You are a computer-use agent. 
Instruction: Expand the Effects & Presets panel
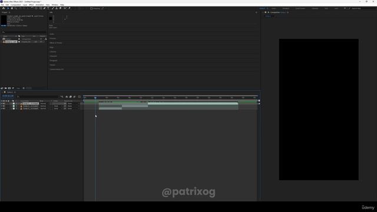coord(56,43)
